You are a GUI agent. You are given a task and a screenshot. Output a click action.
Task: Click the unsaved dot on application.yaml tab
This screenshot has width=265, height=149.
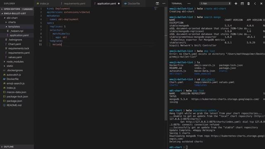click(x=119, y=4)
